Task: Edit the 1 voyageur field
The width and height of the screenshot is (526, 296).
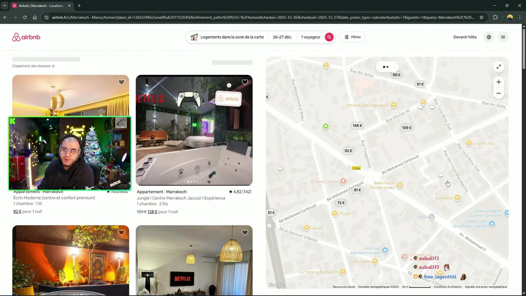Action: point(311,37)
